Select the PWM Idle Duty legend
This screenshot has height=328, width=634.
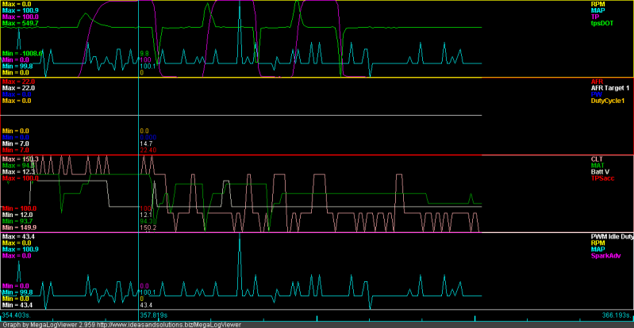tap(612, 237)
